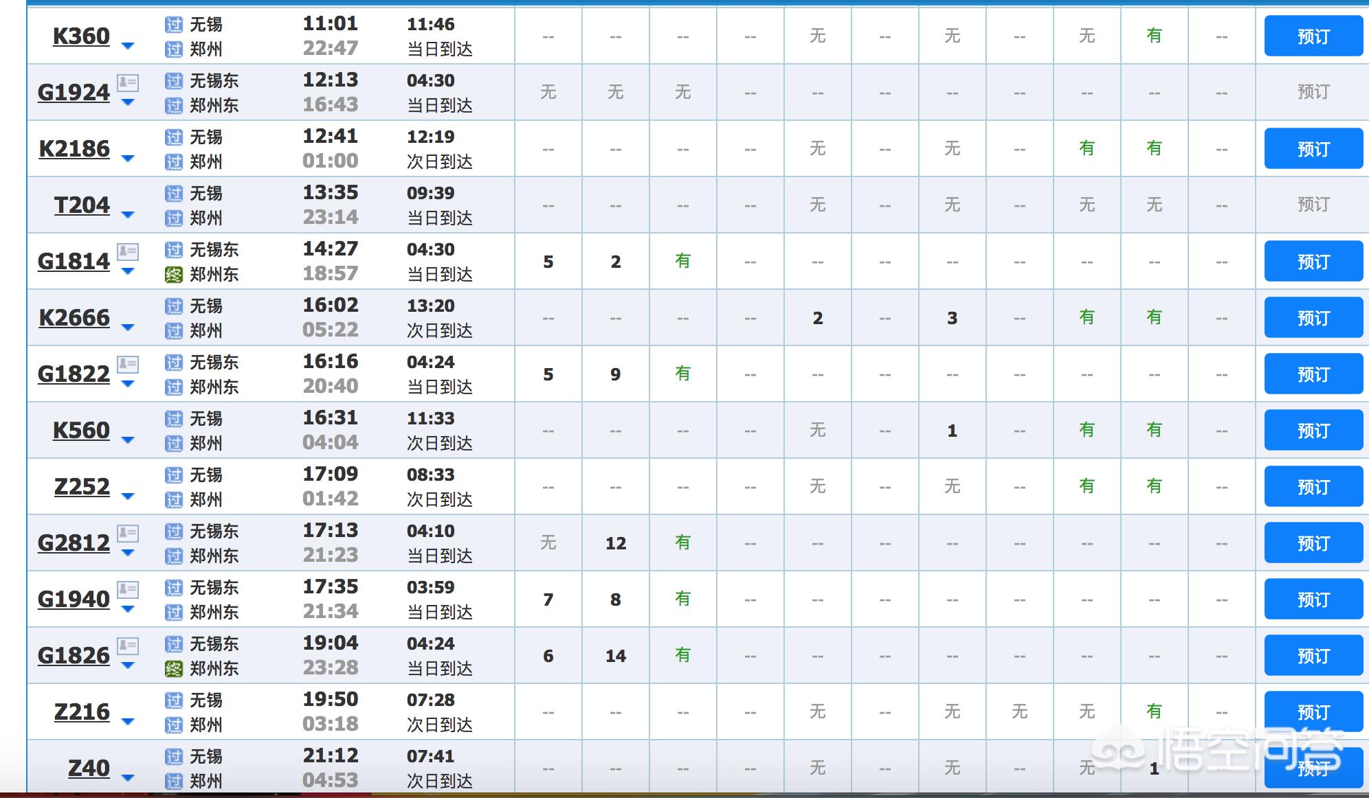
Task: Book train K2186 with 预订 button
Action: [1313, 148]
